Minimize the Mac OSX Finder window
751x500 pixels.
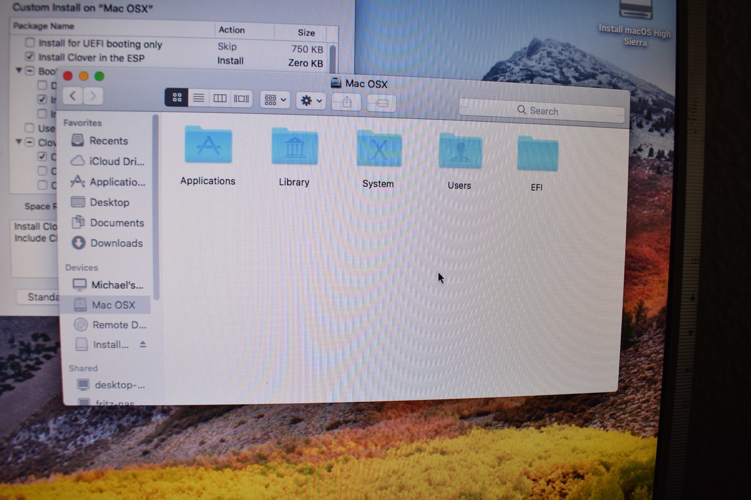click(x=83, y=76)
